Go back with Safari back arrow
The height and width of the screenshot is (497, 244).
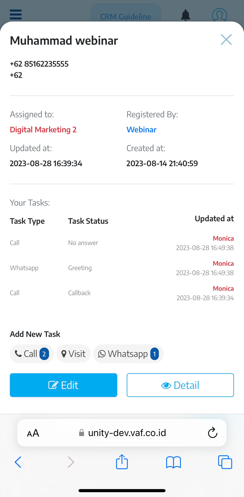[18, 462]
